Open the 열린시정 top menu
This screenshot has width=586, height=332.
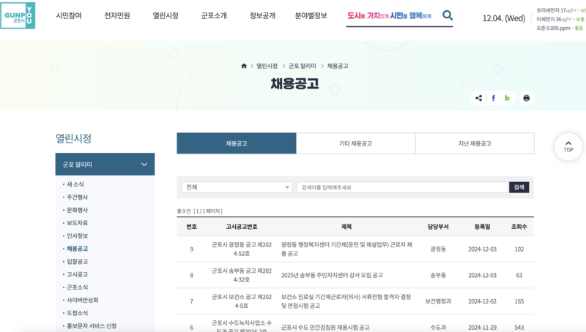tap(166, 15)
